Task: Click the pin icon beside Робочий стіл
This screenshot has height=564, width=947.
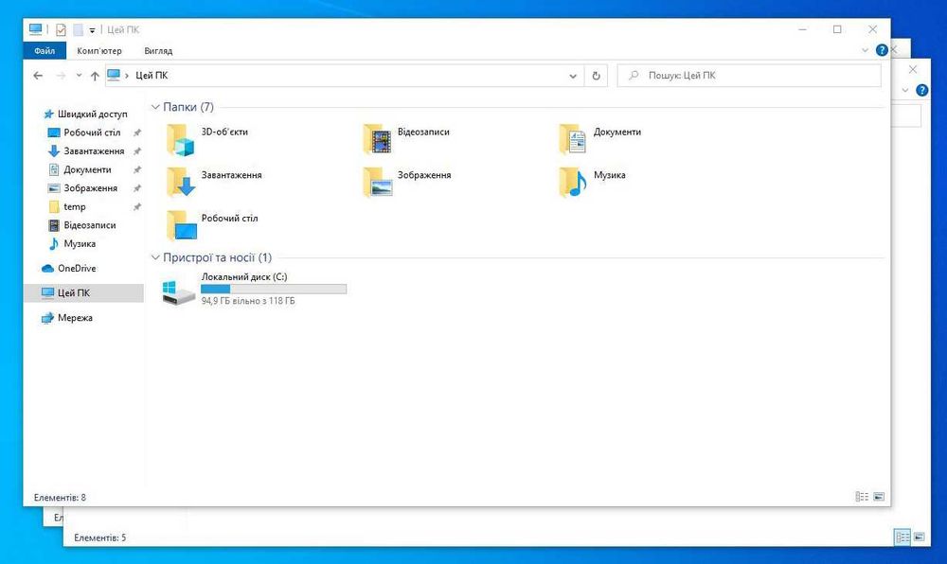Action: pyautogui.click(x=137, y=132)
